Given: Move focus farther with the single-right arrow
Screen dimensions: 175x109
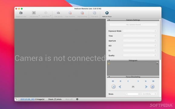Looking at the screenshot, I should pyautogui.click(x=138, y=81).
